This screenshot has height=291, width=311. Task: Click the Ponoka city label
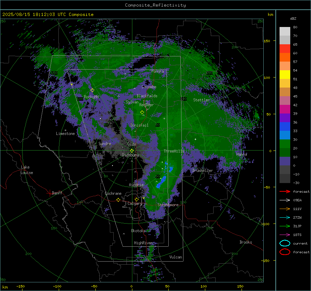[158, 71]
